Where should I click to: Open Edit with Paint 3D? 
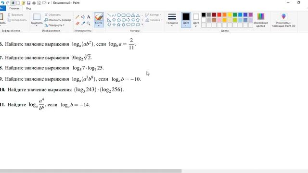point(283,20)
